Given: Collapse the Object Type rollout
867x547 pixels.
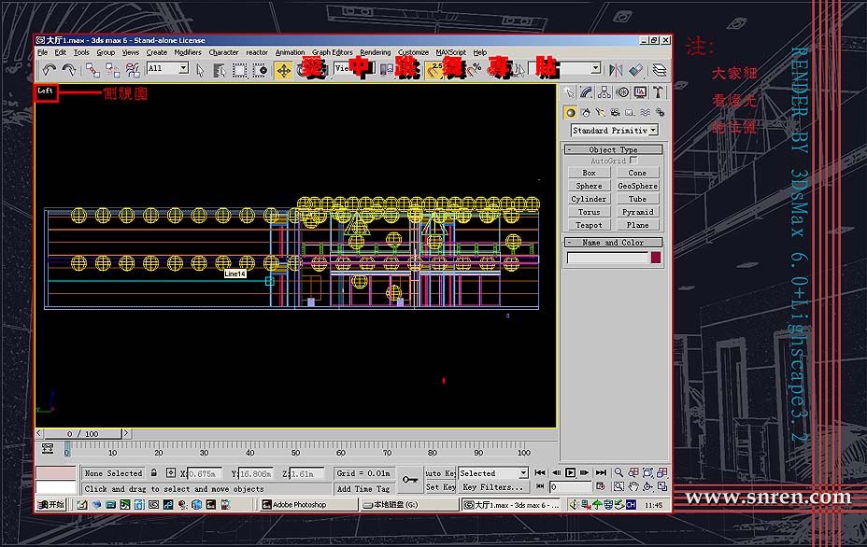Looking at the screenshot, I should click(613, 149).
